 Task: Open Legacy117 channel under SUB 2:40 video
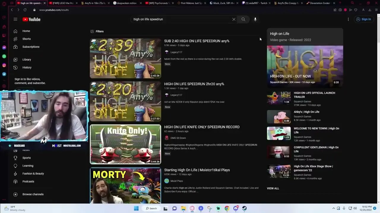coord(176,52)
